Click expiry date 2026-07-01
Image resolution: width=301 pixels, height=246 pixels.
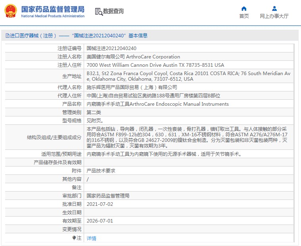(x=100, y=221)
